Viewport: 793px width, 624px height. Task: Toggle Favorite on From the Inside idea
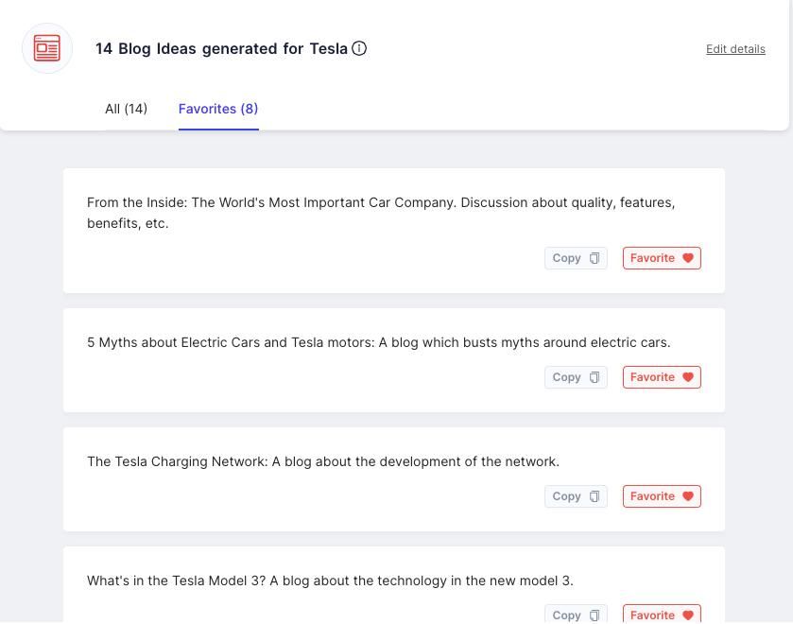pyautogui.click(x=662, y=258)
